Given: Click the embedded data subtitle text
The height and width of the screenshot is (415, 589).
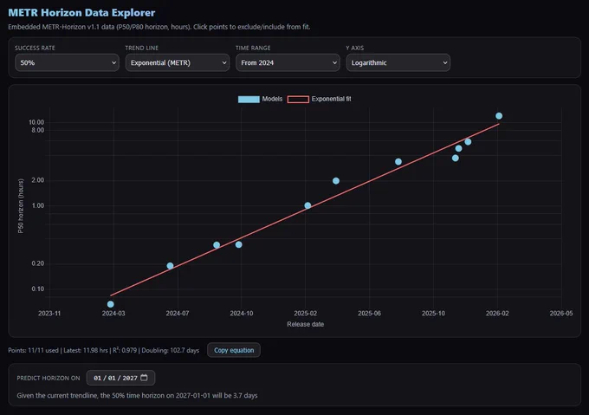Looking at the screenshot, I should (x=159, y=27).
